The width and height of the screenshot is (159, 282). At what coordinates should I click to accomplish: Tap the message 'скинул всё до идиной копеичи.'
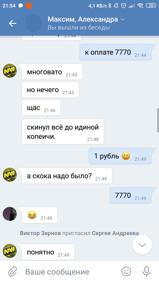(63, 132)
